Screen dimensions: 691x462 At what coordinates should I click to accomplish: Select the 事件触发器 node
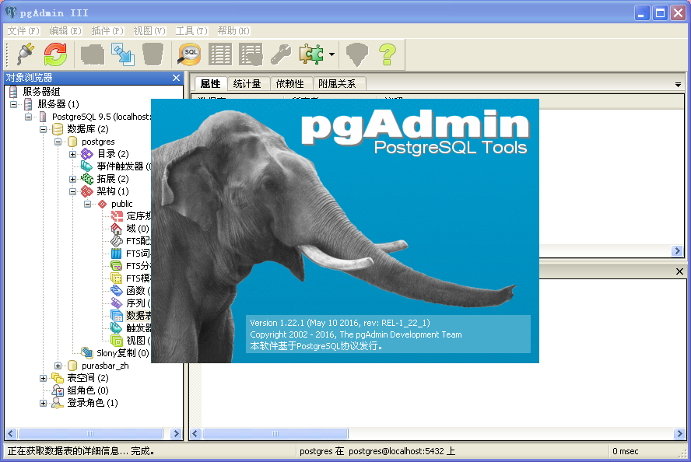(124, 166)
